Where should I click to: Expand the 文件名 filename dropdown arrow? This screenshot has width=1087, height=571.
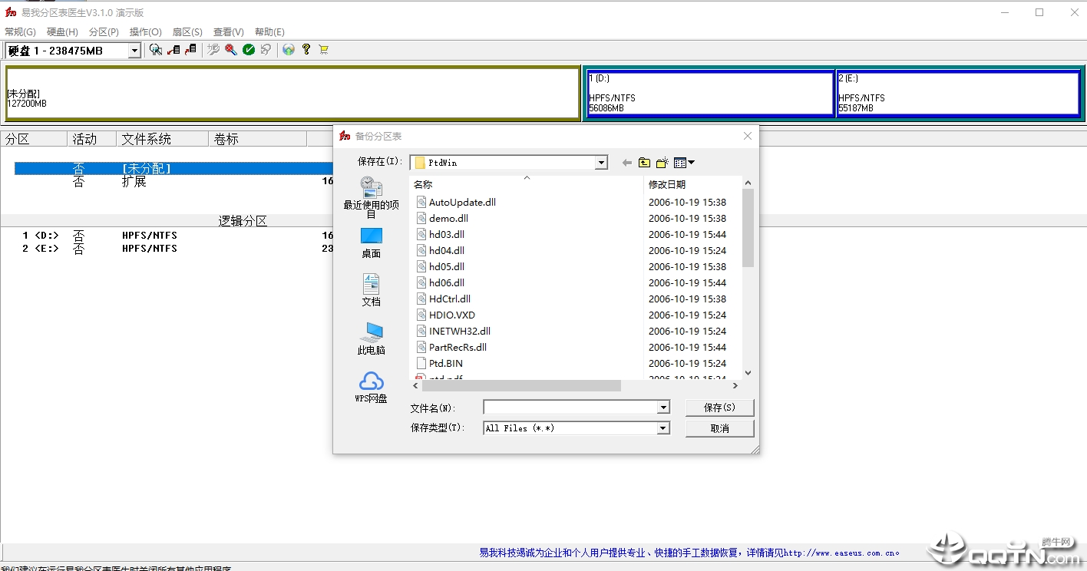(663, 408)
